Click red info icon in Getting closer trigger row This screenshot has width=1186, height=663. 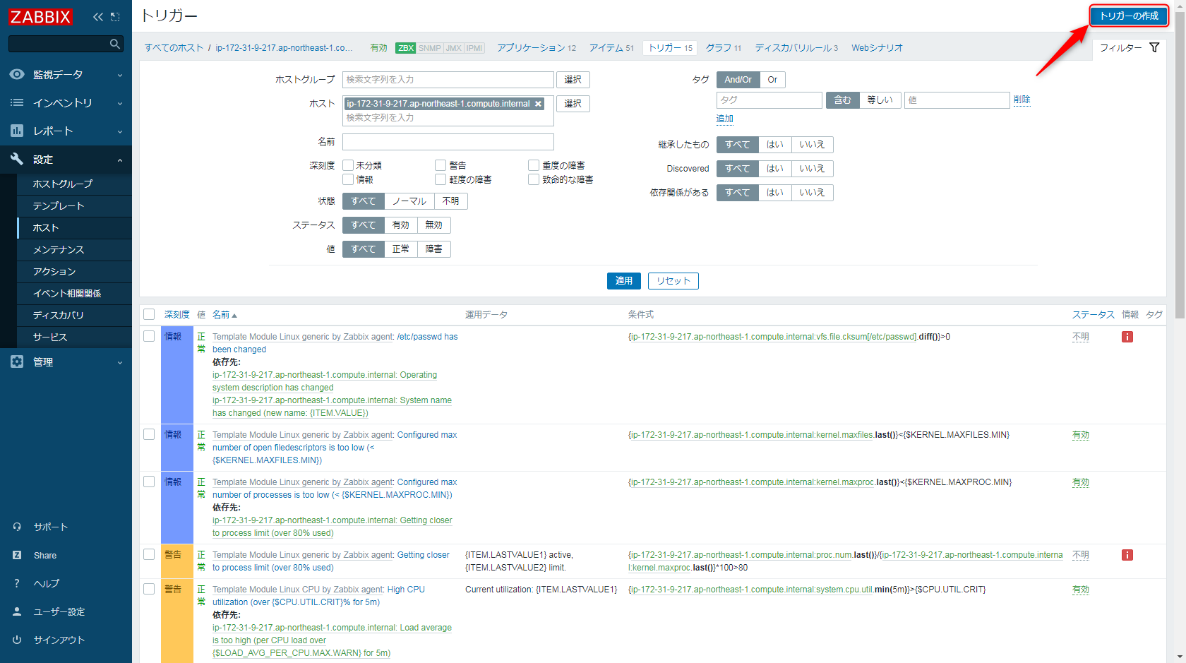1127,555
